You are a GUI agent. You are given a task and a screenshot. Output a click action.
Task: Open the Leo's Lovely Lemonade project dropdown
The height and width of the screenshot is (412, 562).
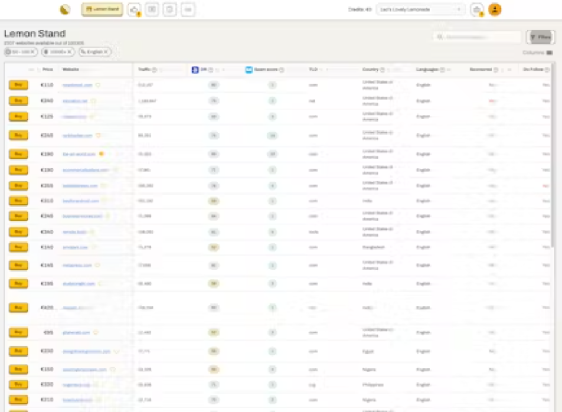click(x=420, y=9)
